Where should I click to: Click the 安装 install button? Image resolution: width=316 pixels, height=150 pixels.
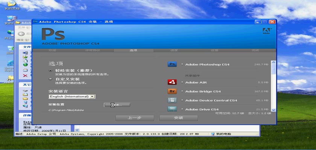click(179, 118)
